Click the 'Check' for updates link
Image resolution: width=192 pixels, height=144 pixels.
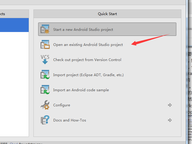(x=14, y=143)
